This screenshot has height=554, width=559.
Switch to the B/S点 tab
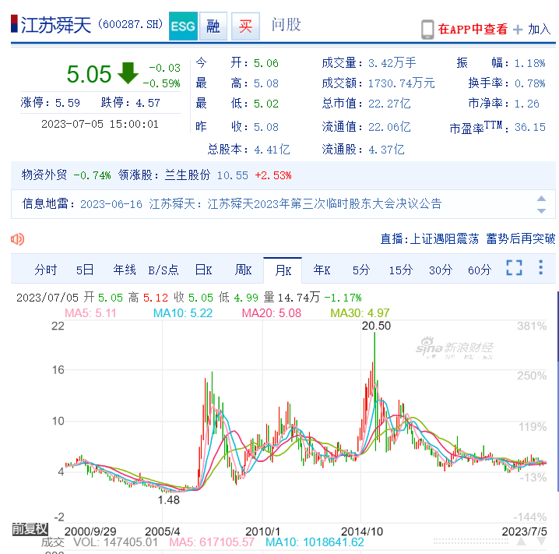click(x=163, y=270)
